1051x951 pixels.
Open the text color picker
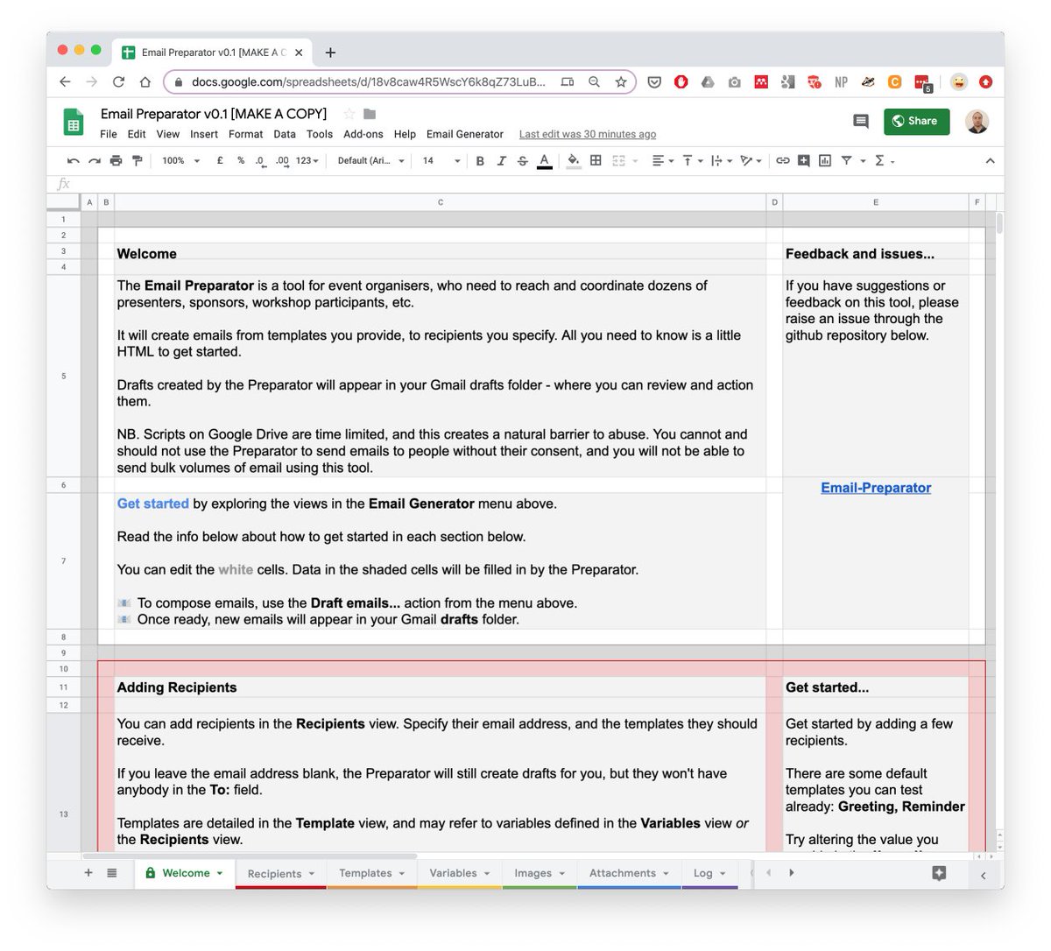544,161
